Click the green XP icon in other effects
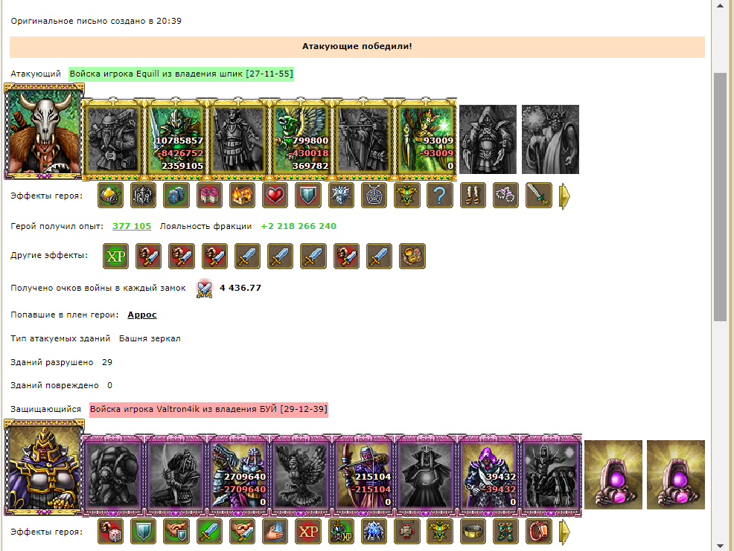 click(x=115, y=256)
